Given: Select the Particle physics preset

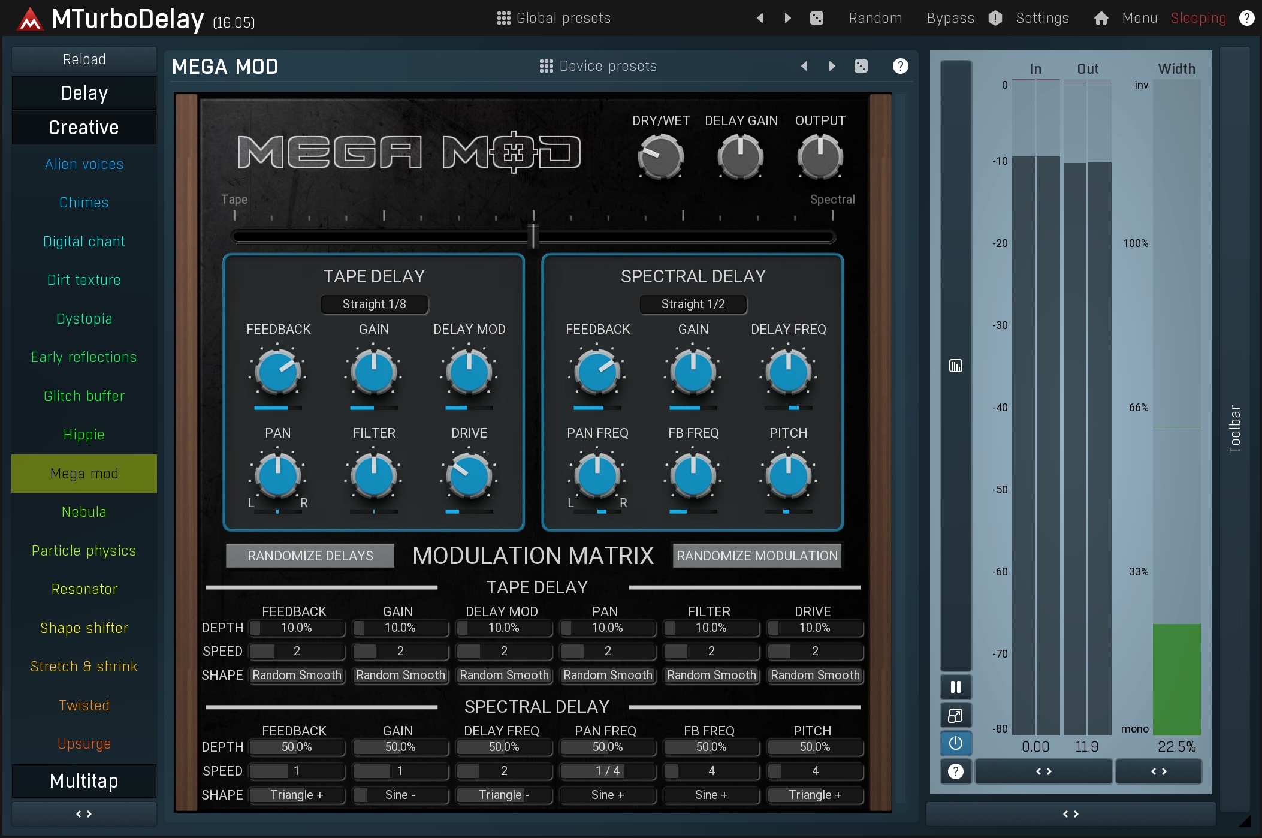Looking at the screenshot, I should pos(84,551).
